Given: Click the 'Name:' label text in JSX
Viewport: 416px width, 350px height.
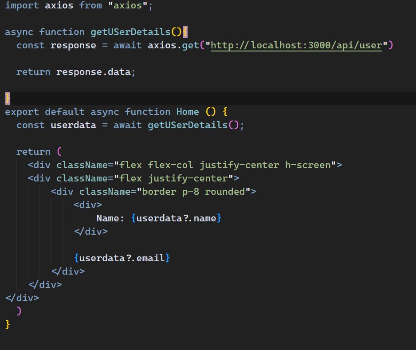Looking at the screenshot, I should pyautogui.click(x=110, y=218).
